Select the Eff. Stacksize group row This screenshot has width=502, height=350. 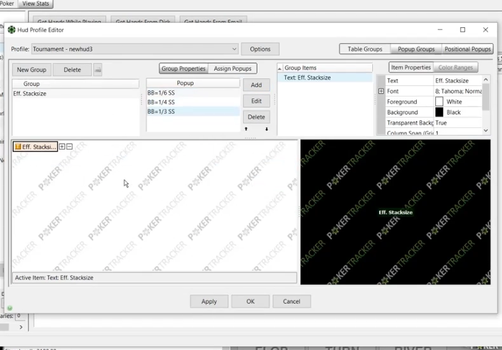pos(76,94)
